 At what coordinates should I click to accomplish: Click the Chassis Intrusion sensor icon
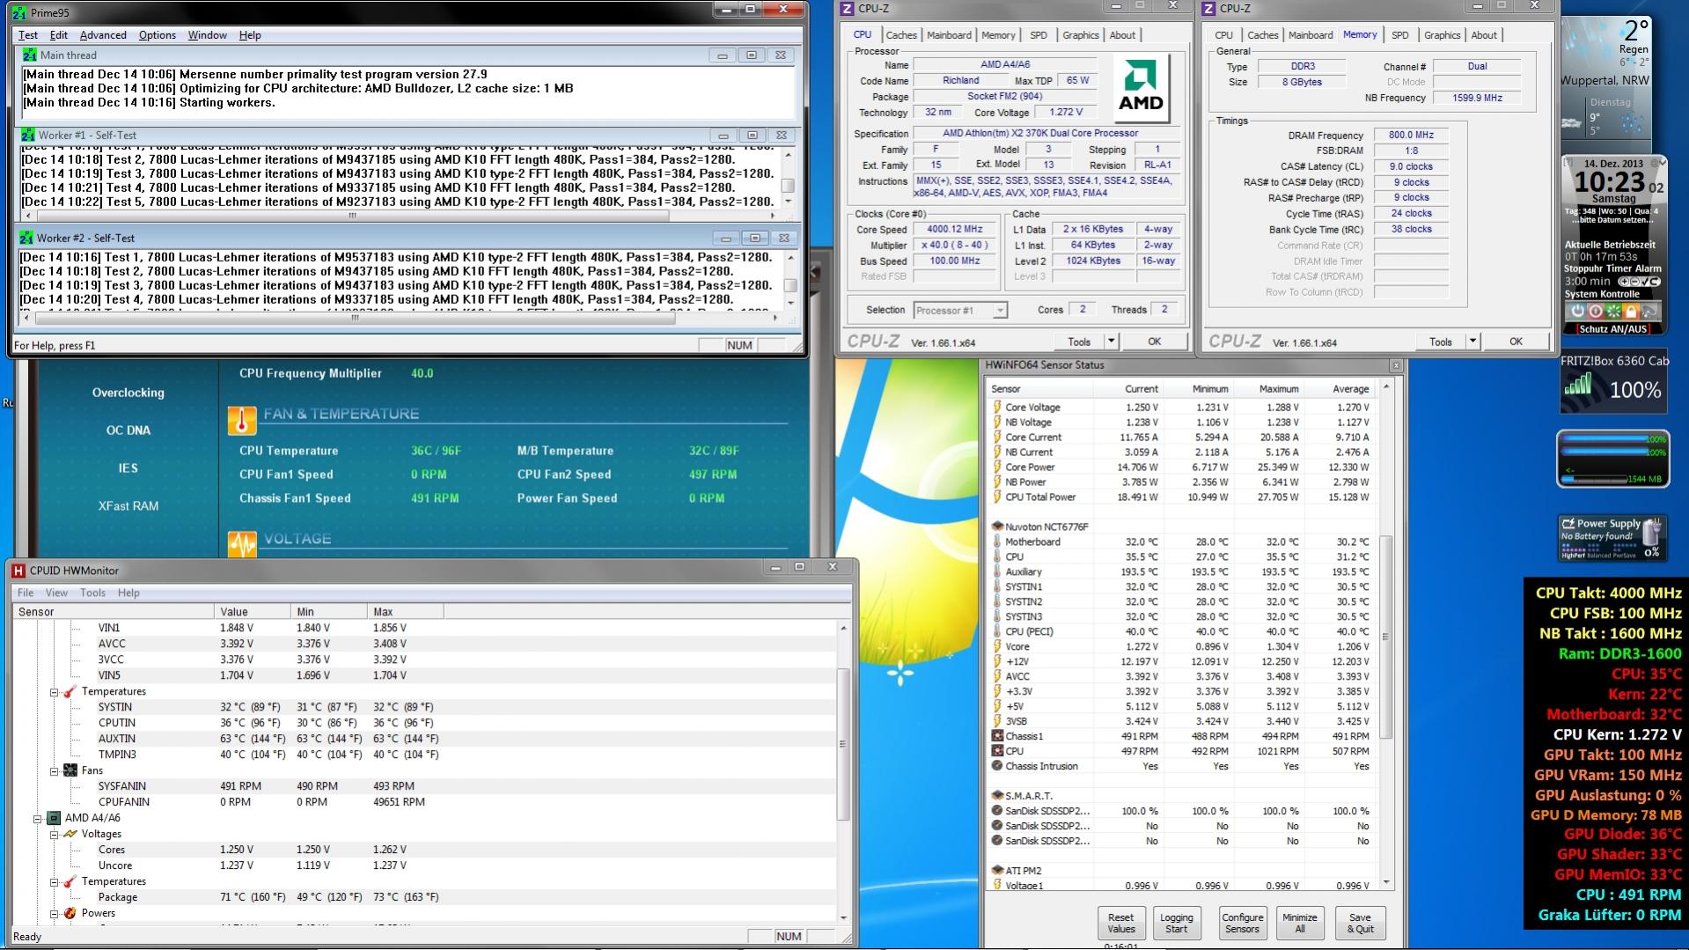pyautogui.click(x=997, y=766)
